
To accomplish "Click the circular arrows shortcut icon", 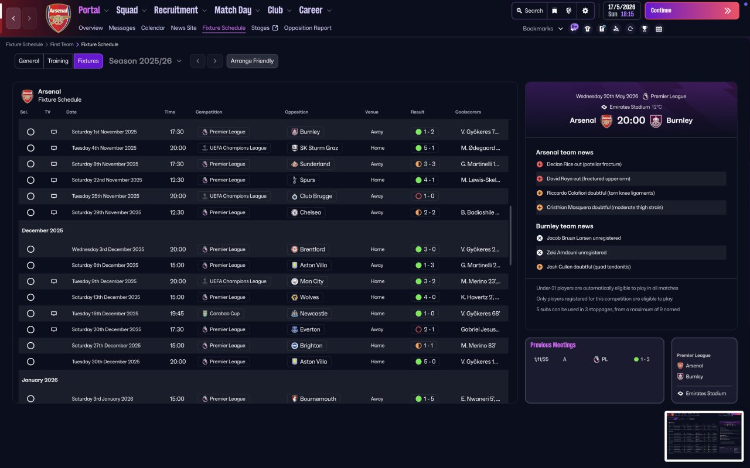I will pos(630,29).
